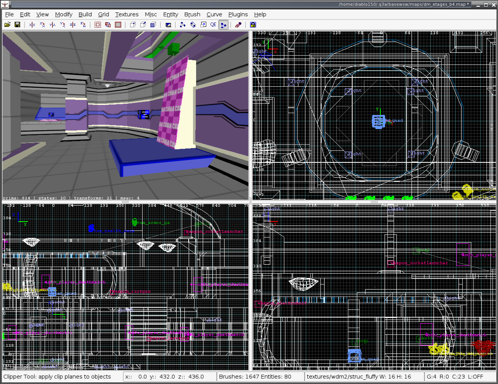Image resolution: width=498 pixels, height=384 pixels.
Task: Flip the selection along the z-axis
Action: click(73, 24)
